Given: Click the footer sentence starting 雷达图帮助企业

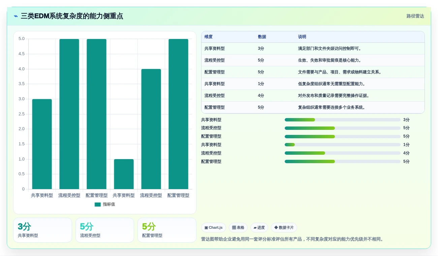Looking at the screenshot, I should coord(293,239).
